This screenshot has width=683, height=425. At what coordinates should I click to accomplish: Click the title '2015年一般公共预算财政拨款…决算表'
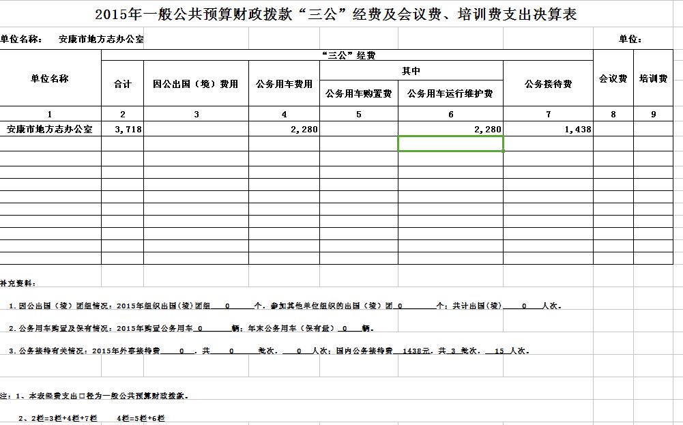pos(336,14)
